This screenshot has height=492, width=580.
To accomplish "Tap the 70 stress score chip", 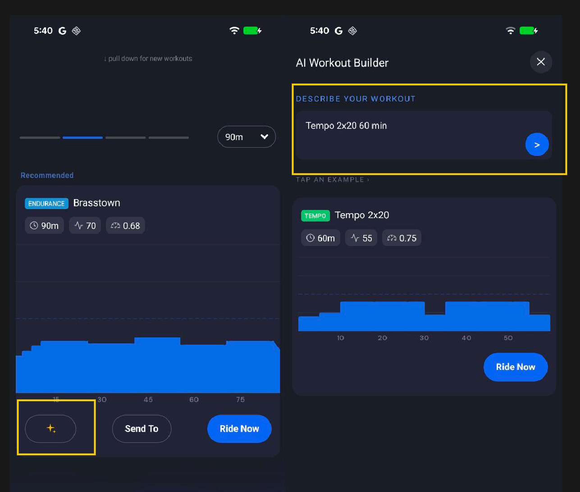I will pyautogui.click(x=85, y=226).
